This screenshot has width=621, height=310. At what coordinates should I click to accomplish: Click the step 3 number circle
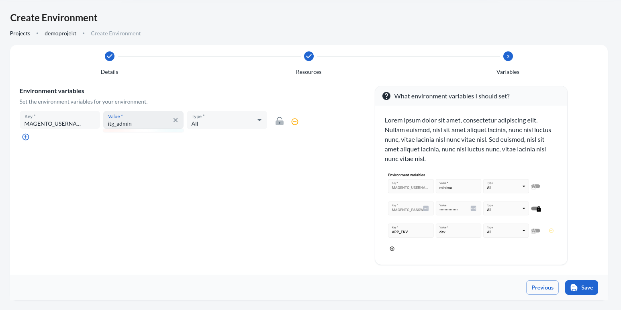508,57
